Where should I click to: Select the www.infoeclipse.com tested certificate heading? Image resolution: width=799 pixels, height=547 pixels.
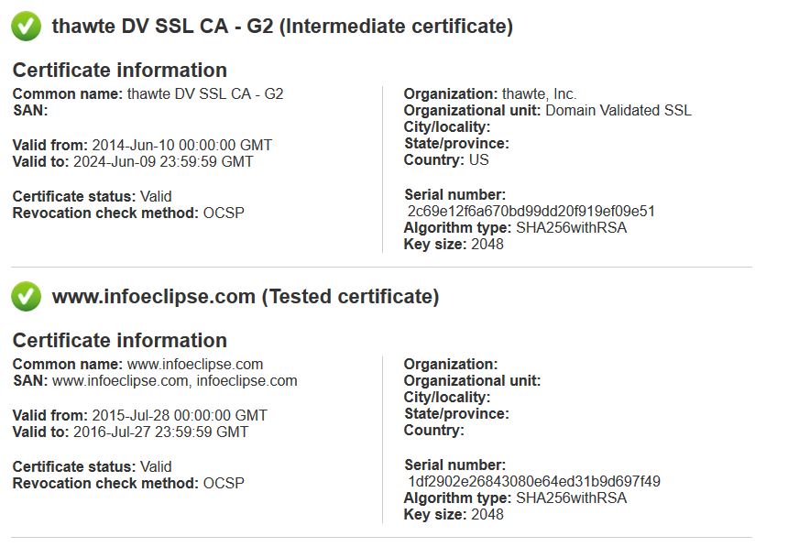246,297
